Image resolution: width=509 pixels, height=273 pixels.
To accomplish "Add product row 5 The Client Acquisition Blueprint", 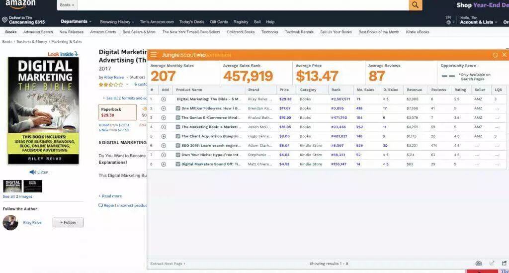I will (x=164, y=136).
